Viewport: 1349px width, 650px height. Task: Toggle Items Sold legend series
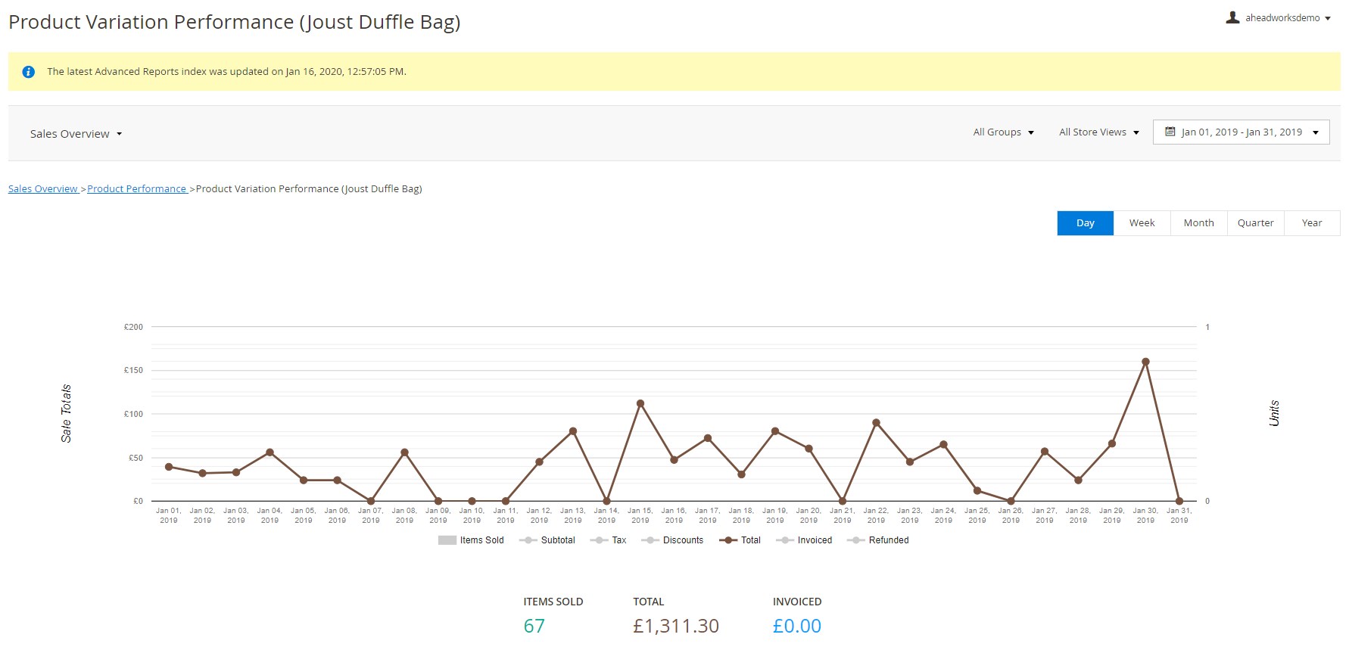[471, 540]
